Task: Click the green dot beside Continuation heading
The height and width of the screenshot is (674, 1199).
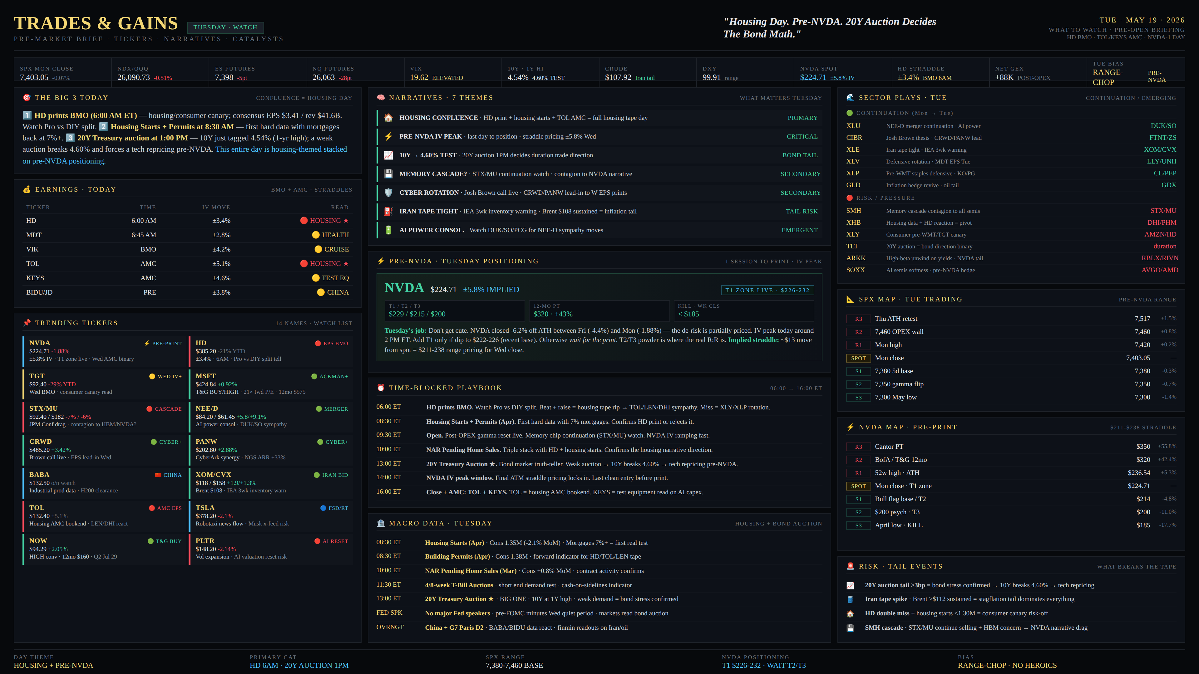Action: click(x=849, y=113)
